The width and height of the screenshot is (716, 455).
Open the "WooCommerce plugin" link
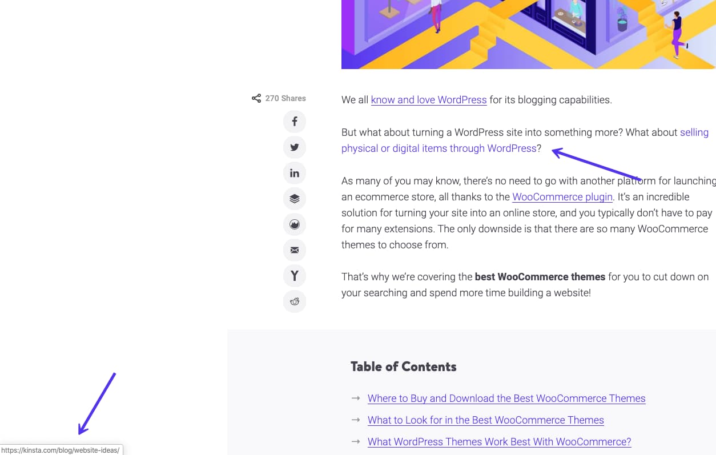tap(561, 196)
